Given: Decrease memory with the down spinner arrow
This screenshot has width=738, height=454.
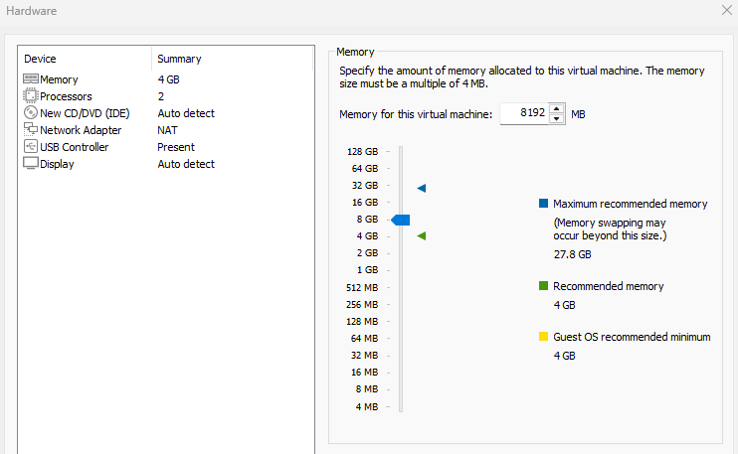Looking at the screenshot, I should point(557,118).
